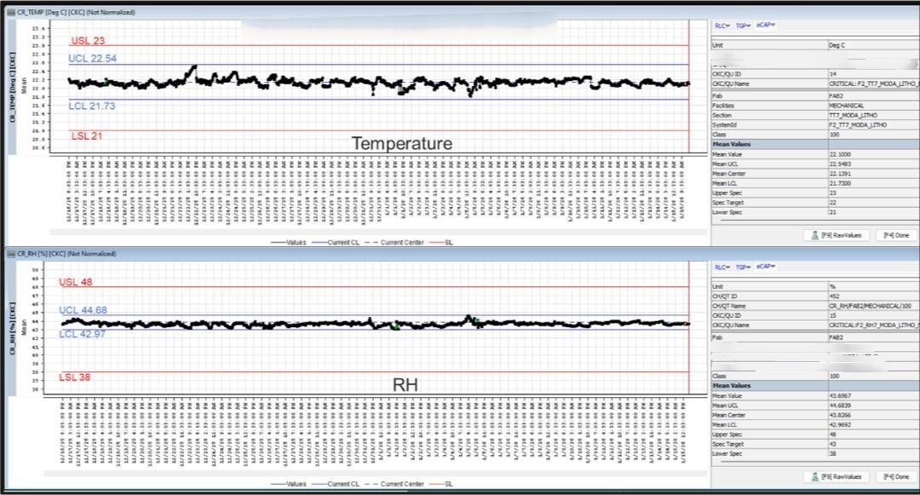The image size is (920, 495).
Task: Click the CR_RH chart window title icon
Action: click(x=10, y=254)
